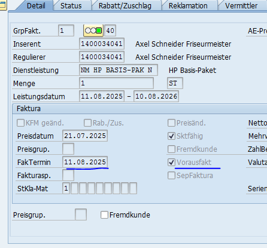Screen dimensions: 267x248
Task: Click the Fakturasp. field
Action: (68, 175)
